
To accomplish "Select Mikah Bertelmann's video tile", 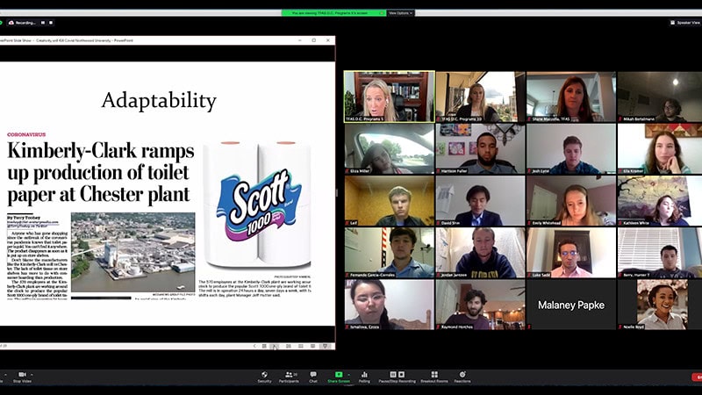I will point(660,97).
